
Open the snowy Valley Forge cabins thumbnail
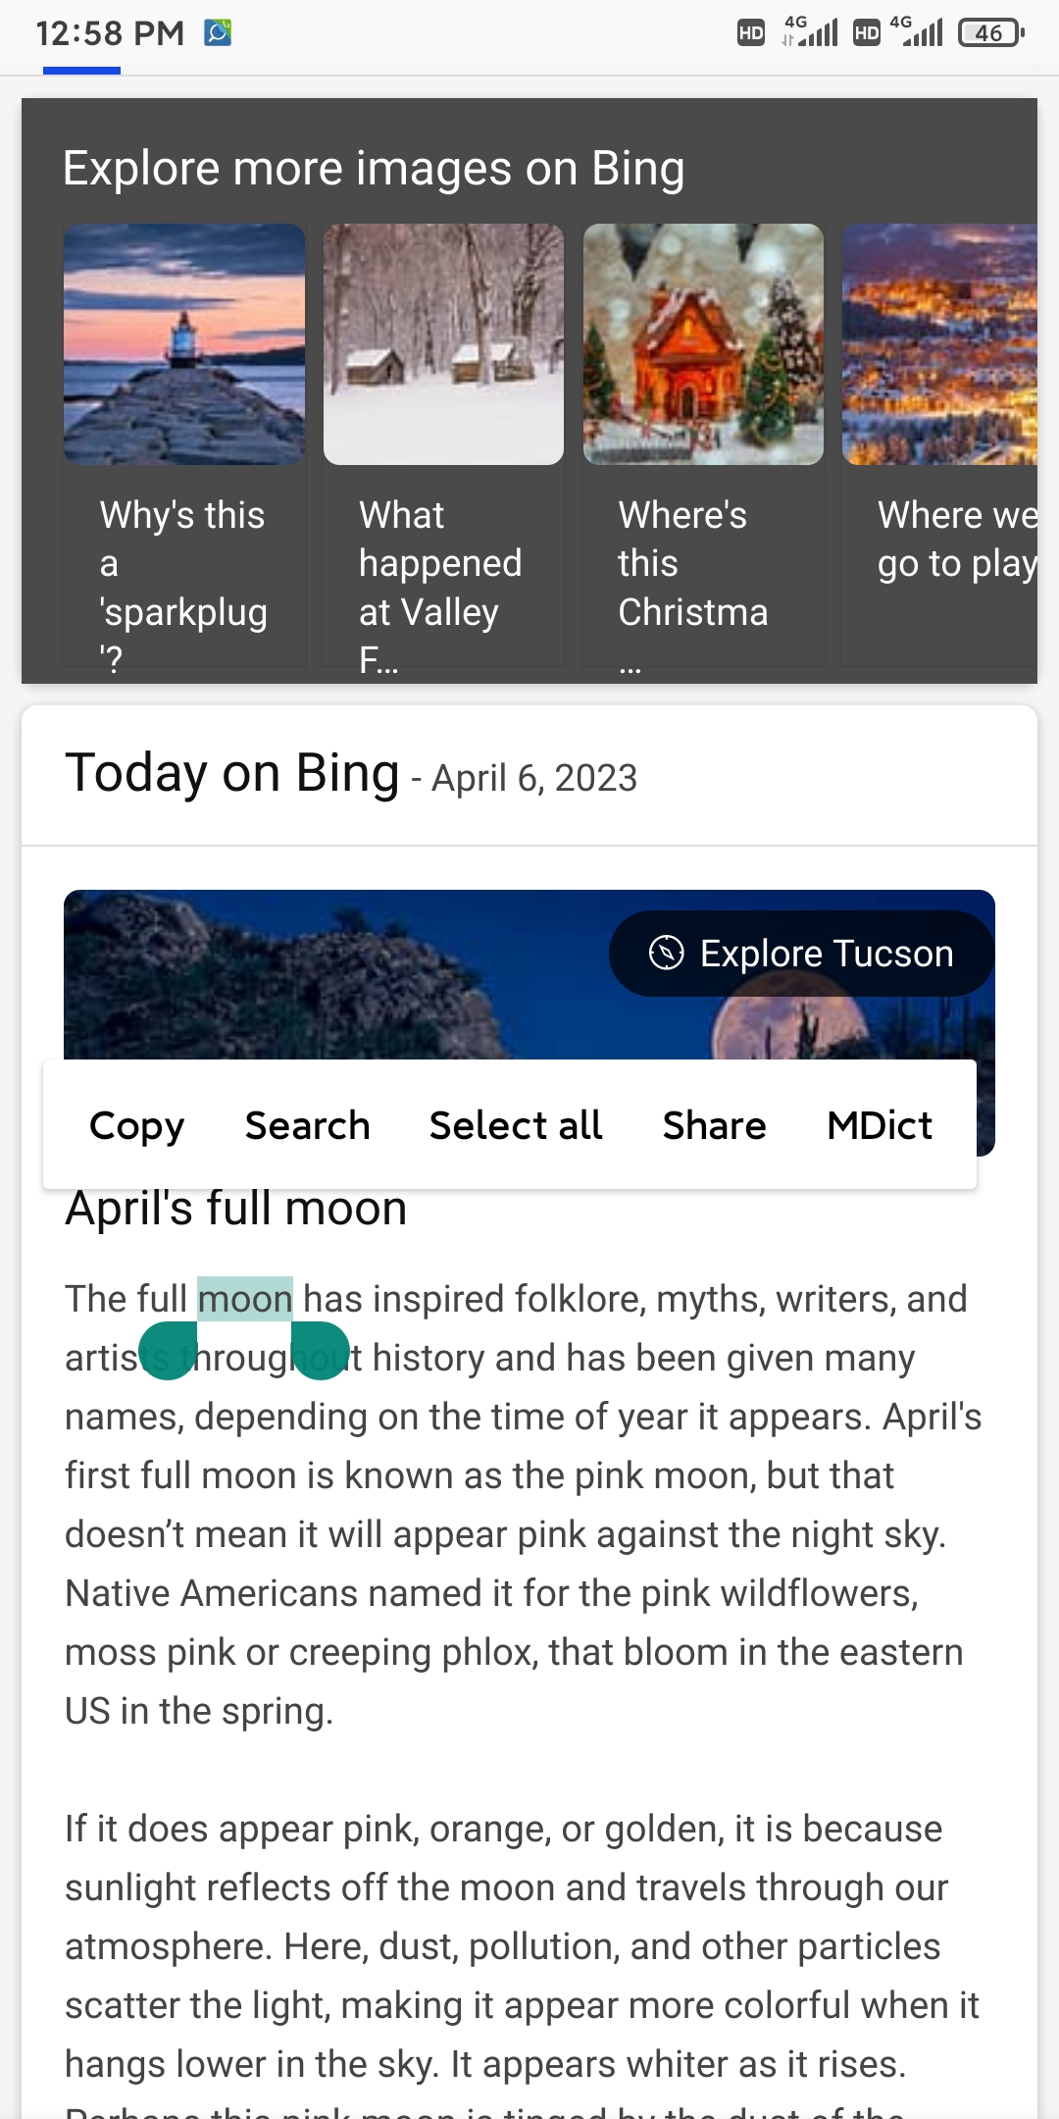click(443, 344)
